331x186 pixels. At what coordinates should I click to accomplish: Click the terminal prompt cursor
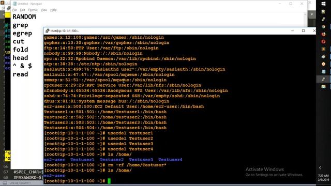[109, 181]
